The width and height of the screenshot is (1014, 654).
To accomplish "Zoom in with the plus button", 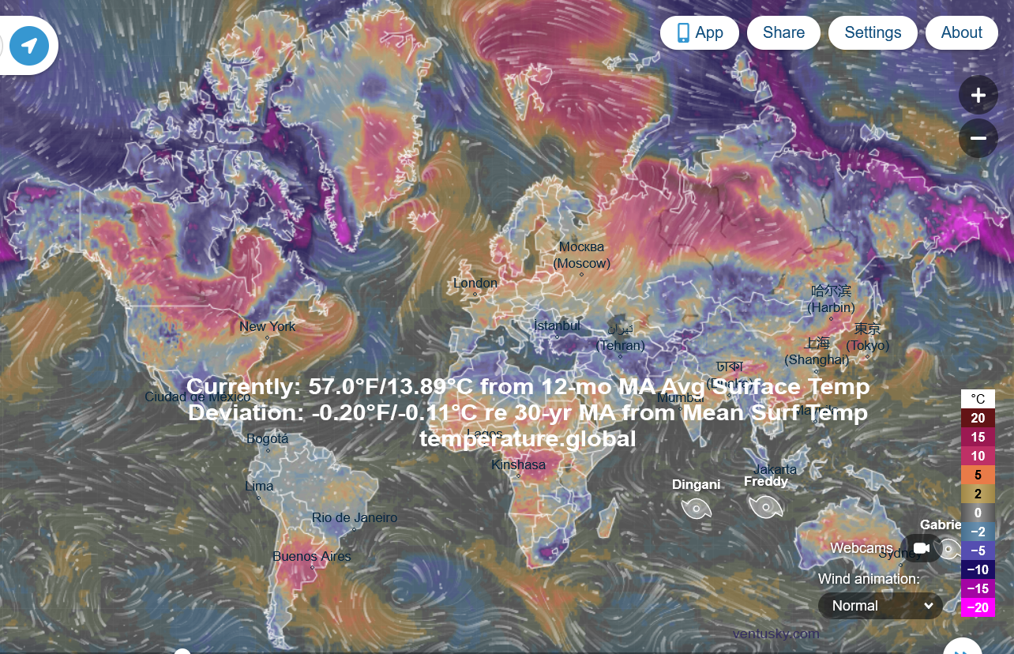I will coord(978,96).
